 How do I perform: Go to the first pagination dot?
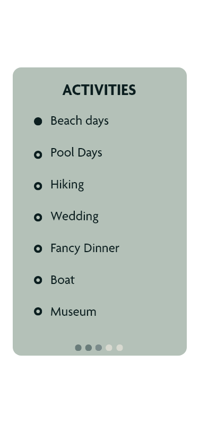pos(79,348)
